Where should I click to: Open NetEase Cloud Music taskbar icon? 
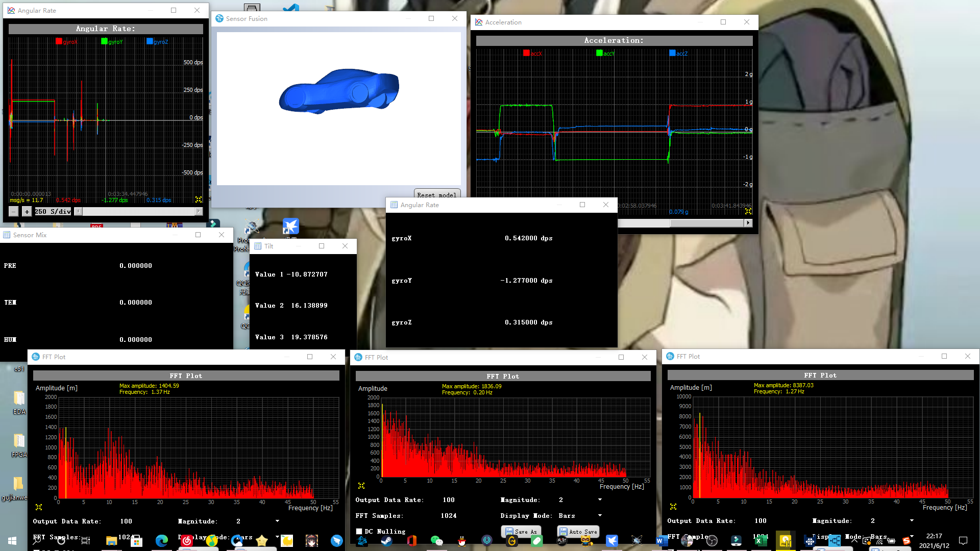click(x=187, y=541)
